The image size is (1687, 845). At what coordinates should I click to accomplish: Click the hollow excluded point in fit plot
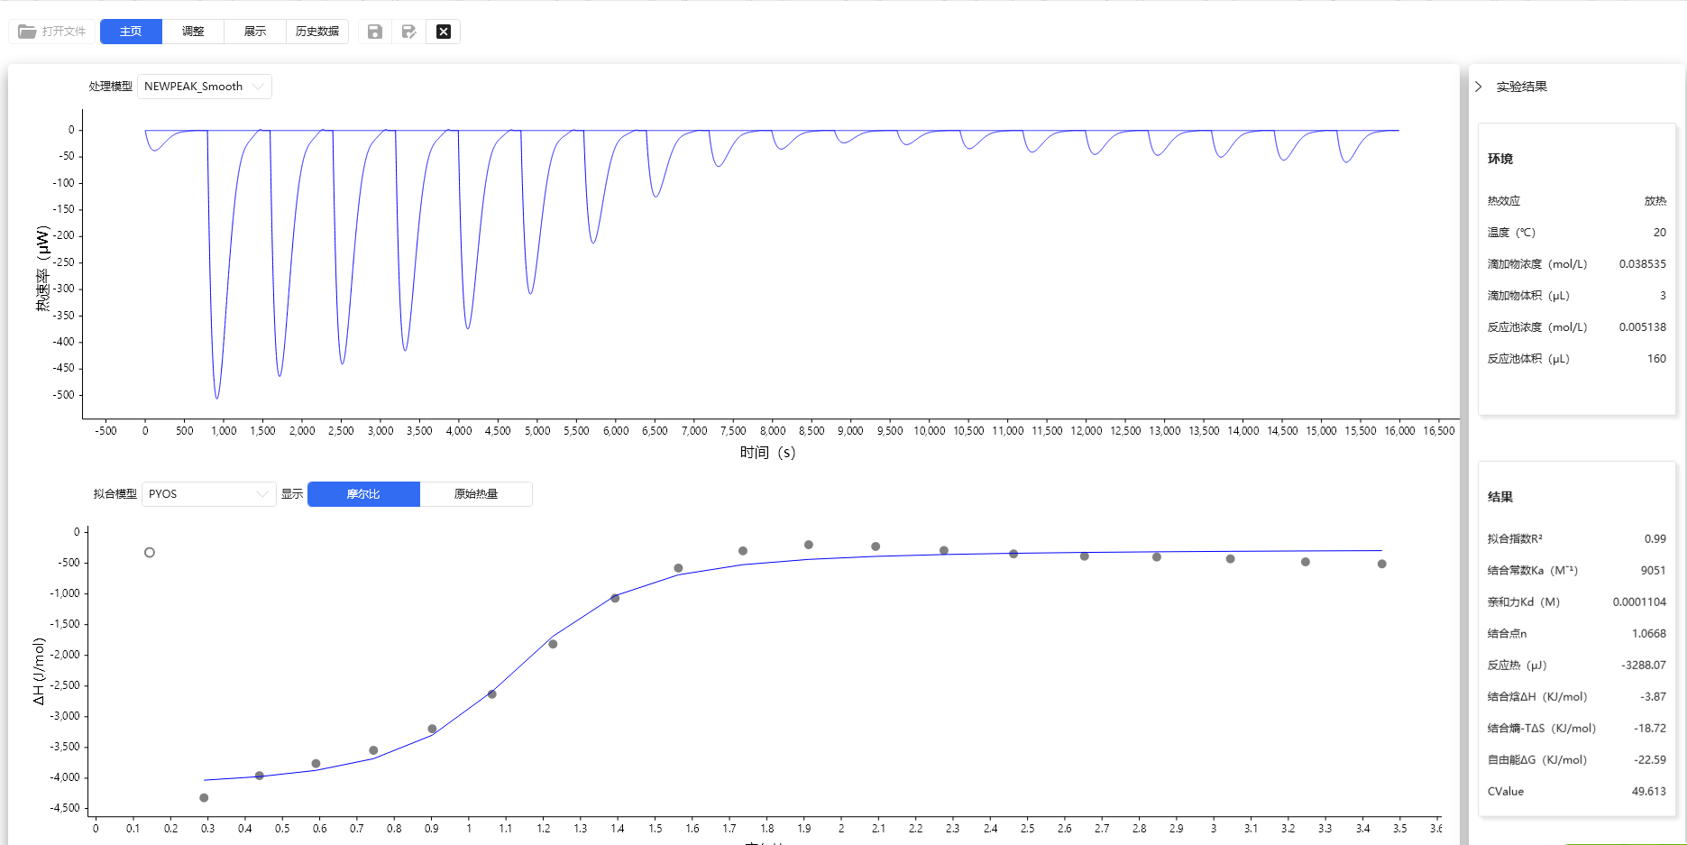click(x=150, y=553)
